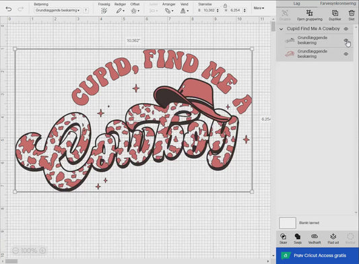Hide the first Grundlæggende beskæring layer
The height and width of the screenshot is (264, 359).
(x=346, y=40)
